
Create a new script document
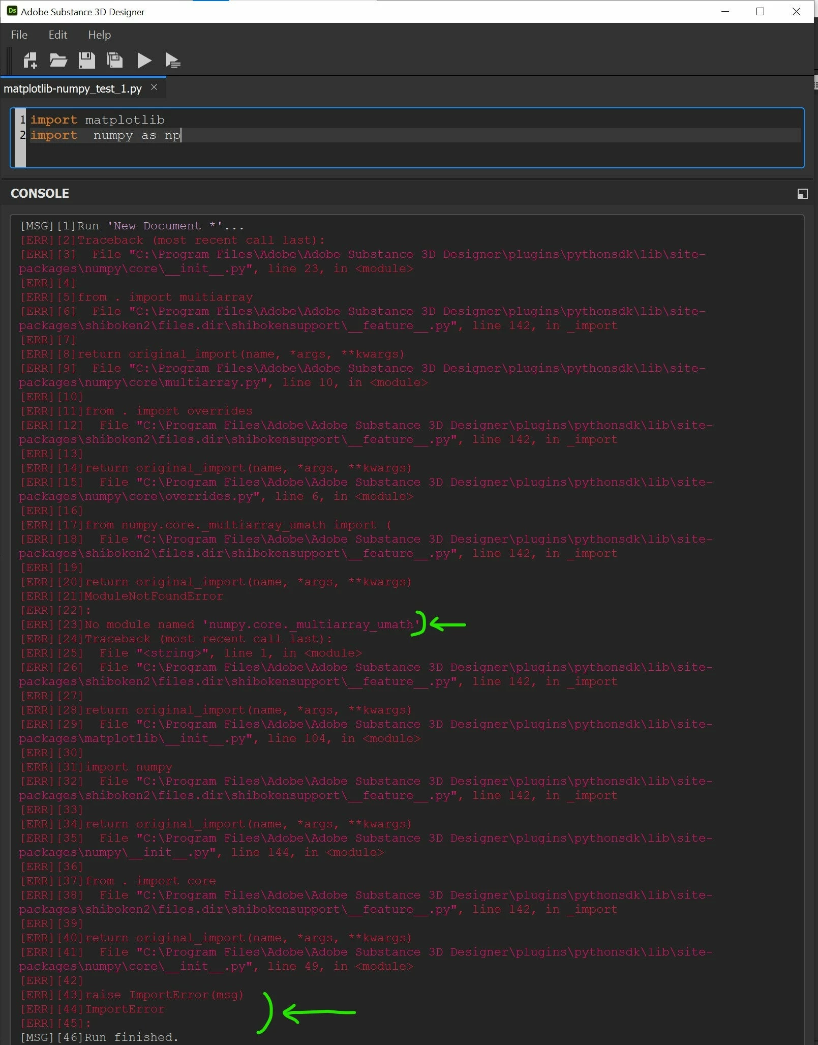[x=30, y=61]
